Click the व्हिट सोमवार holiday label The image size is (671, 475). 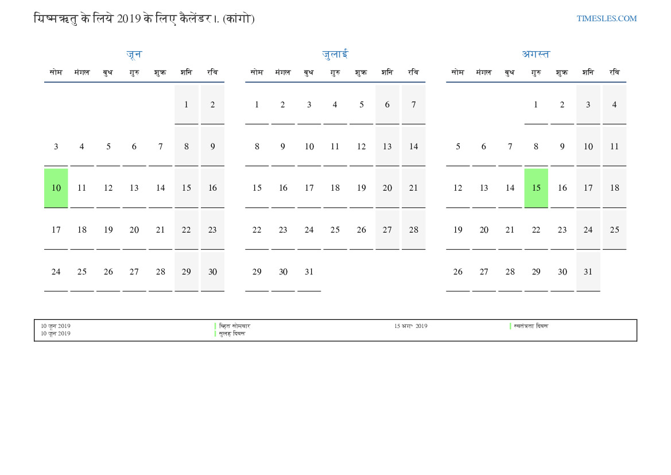pos(234,326)
